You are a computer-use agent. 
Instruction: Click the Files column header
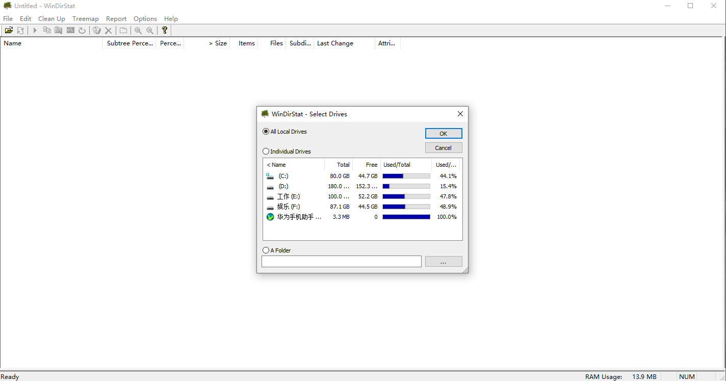pos(272,43)
